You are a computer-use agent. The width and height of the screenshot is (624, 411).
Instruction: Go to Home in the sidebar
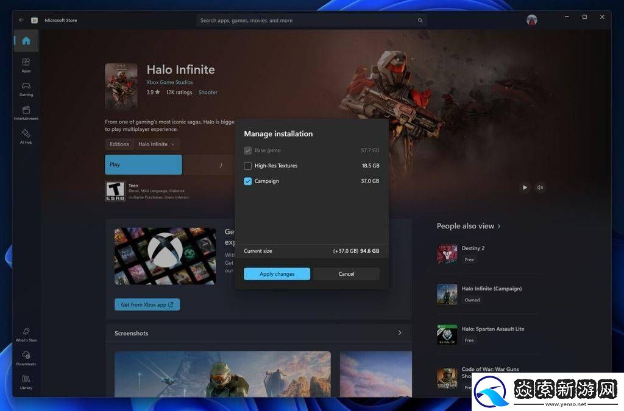[x=26, y=41]
